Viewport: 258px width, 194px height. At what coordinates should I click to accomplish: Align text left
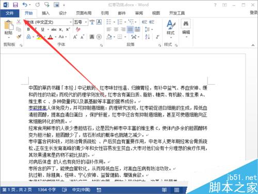(109, 29)
